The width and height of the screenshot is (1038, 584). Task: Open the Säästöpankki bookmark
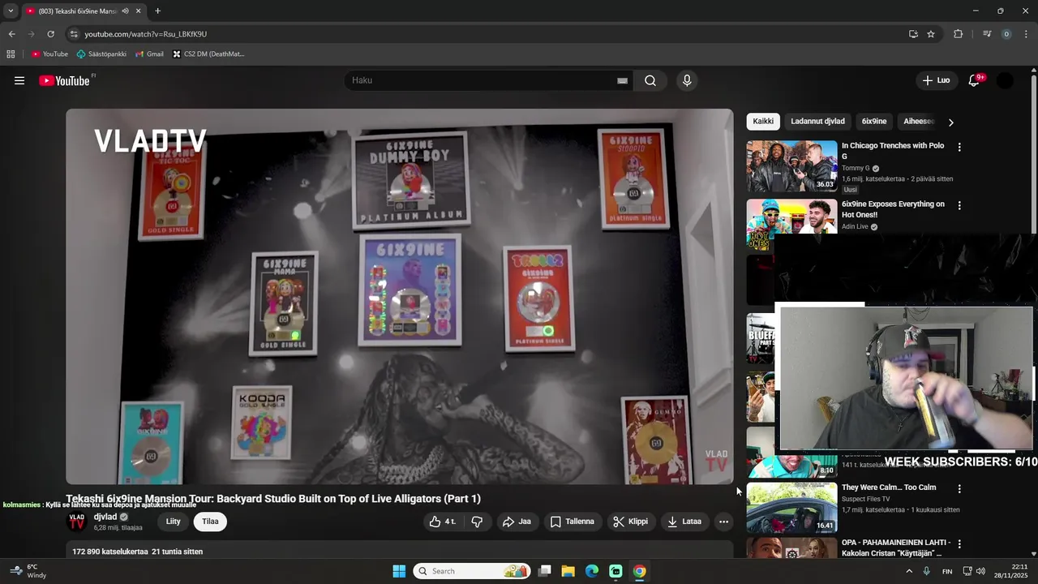pyautogui.click(x=101, y=54)
